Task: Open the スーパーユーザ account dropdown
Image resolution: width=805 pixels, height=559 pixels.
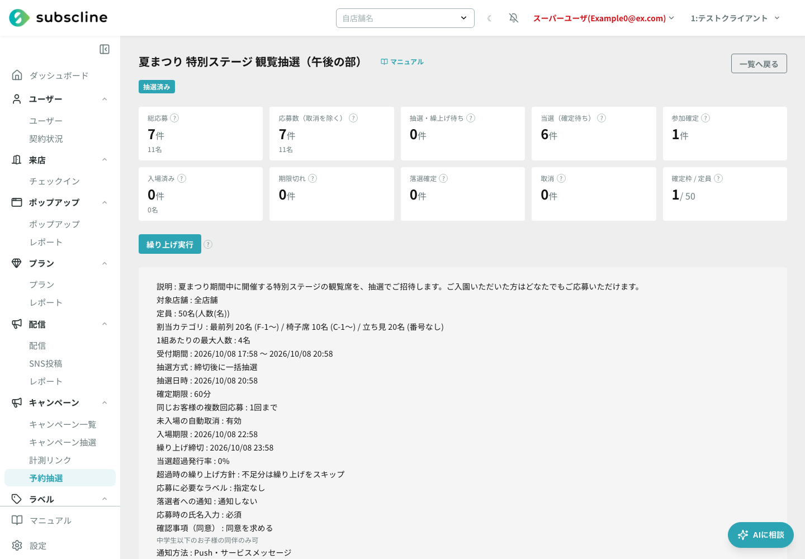Action: pos(604,18)
